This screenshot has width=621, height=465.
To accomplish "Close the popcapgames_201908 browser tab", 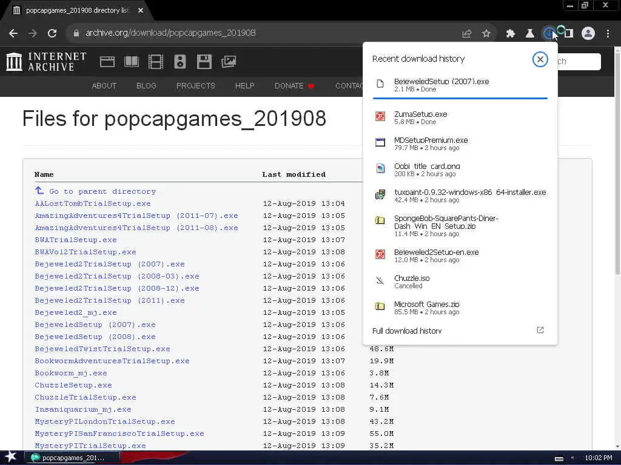I will pyautogui.click(x=141, y=11).
